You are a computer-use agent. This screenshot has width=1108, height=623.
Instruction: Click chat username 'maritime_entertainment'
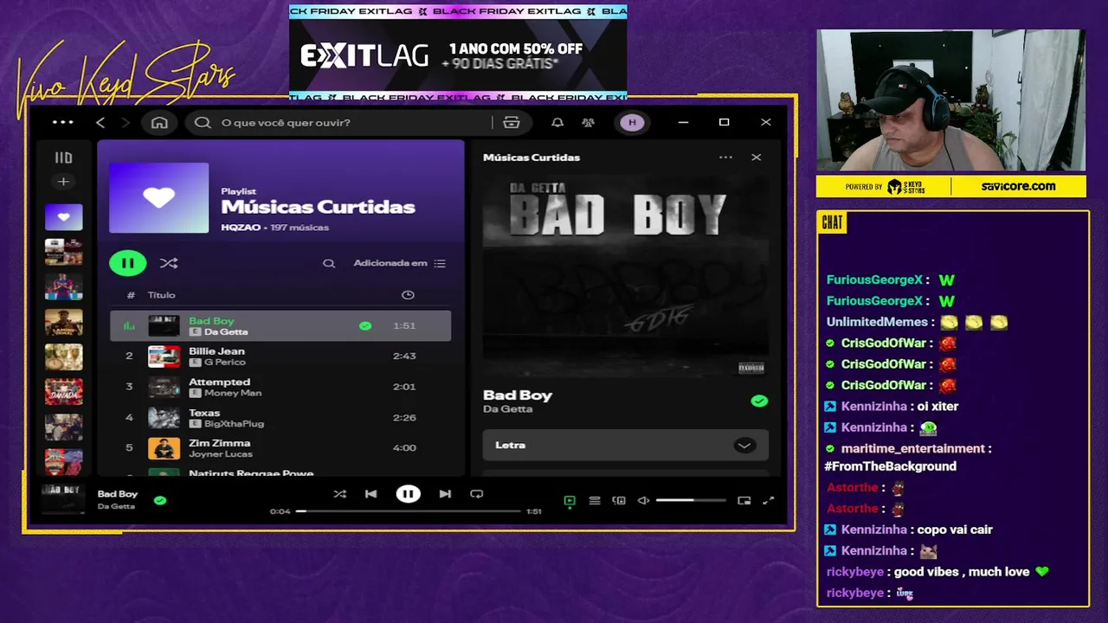tap(912, 448)
